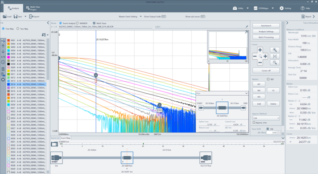
Task: Collapse the Map panel chevron
Action: [246, 93]
